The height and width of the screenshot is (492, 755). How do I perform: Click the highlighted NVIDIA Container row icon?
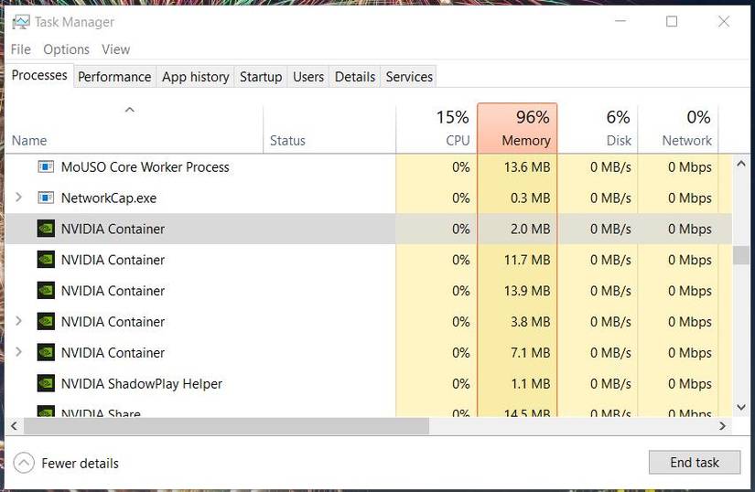[46, 229]
